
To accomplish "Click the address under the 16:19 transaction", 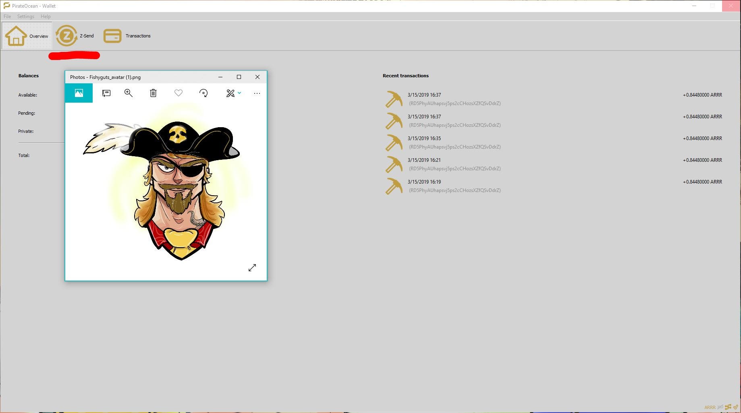I will click(455, 190).
